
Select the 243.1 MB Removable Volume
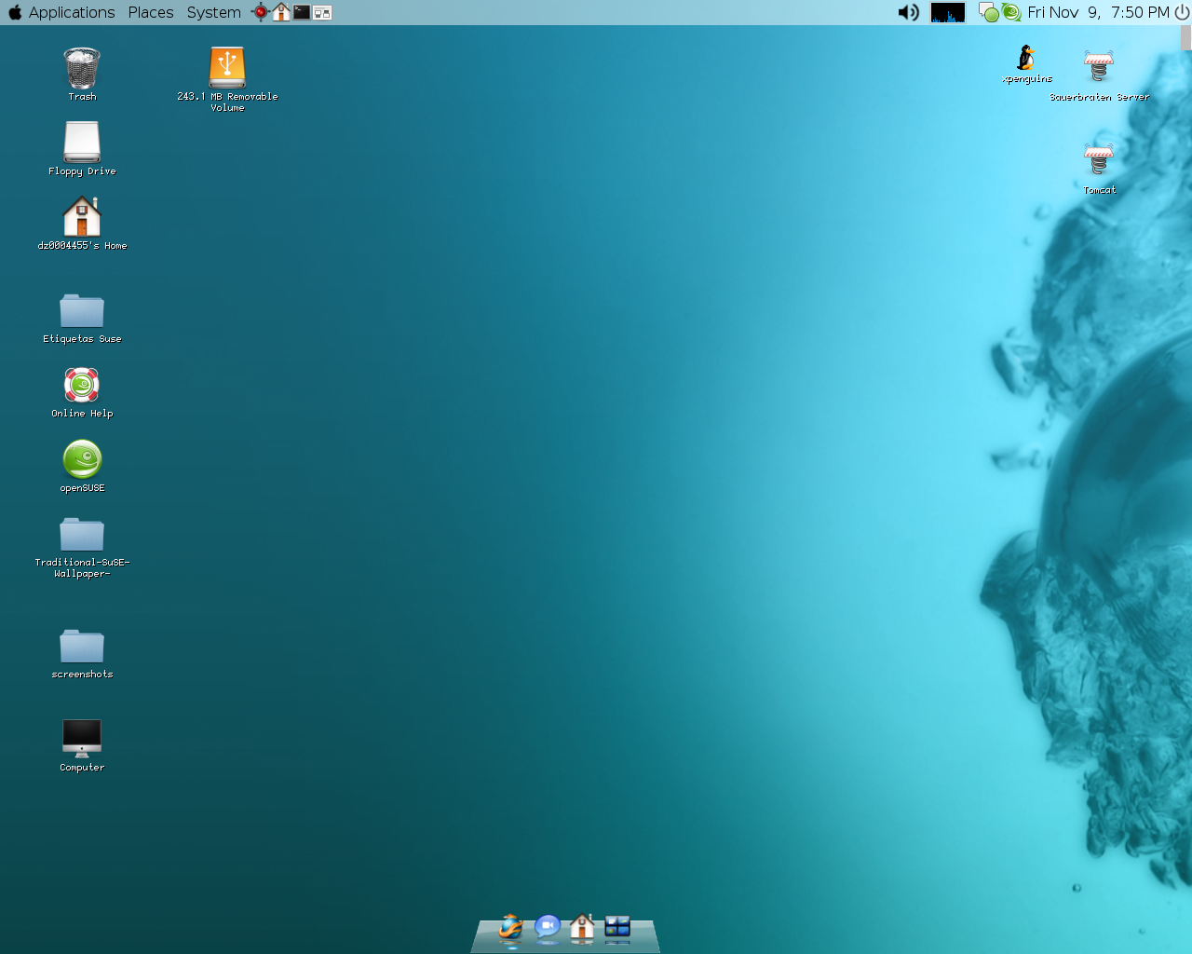[x=227, y=78]
